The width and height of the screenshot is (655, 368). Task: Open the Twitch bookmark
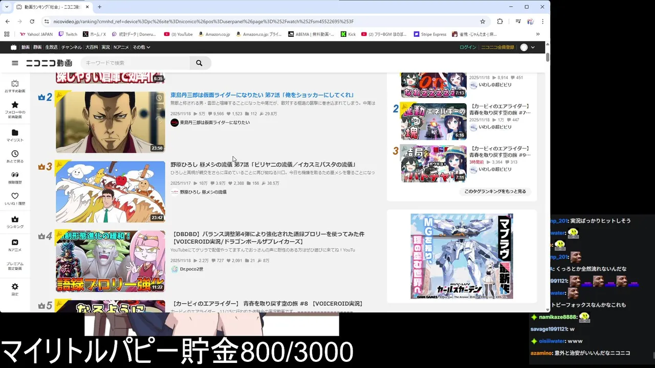point(68,34)
